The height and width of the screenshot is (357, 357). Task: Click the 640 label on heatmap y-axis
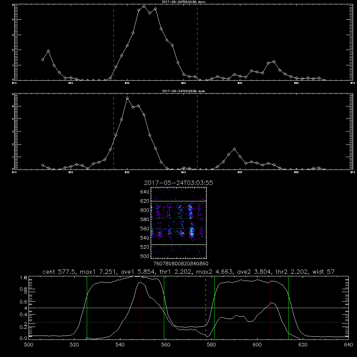coord(145,192)
